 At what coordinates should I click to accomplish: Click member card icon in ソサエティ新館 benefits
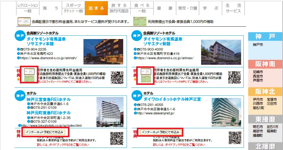(x=146, y=72)
